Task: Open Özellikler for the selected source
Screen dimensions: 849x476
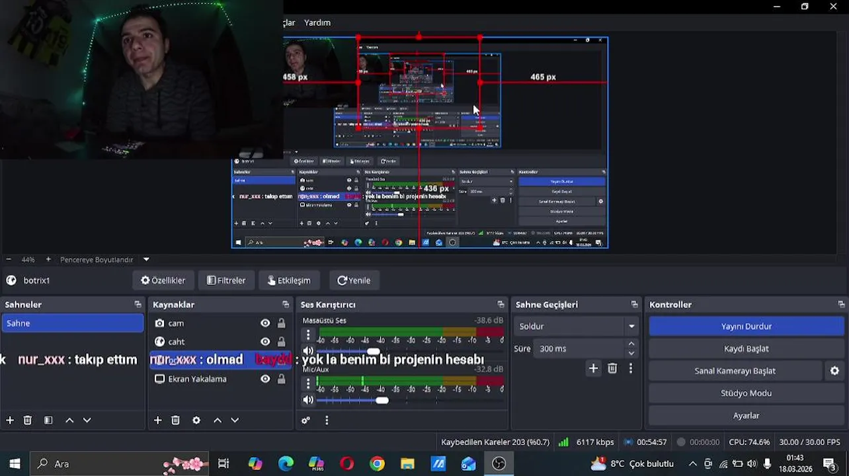Action: click(x=163, y=280)
